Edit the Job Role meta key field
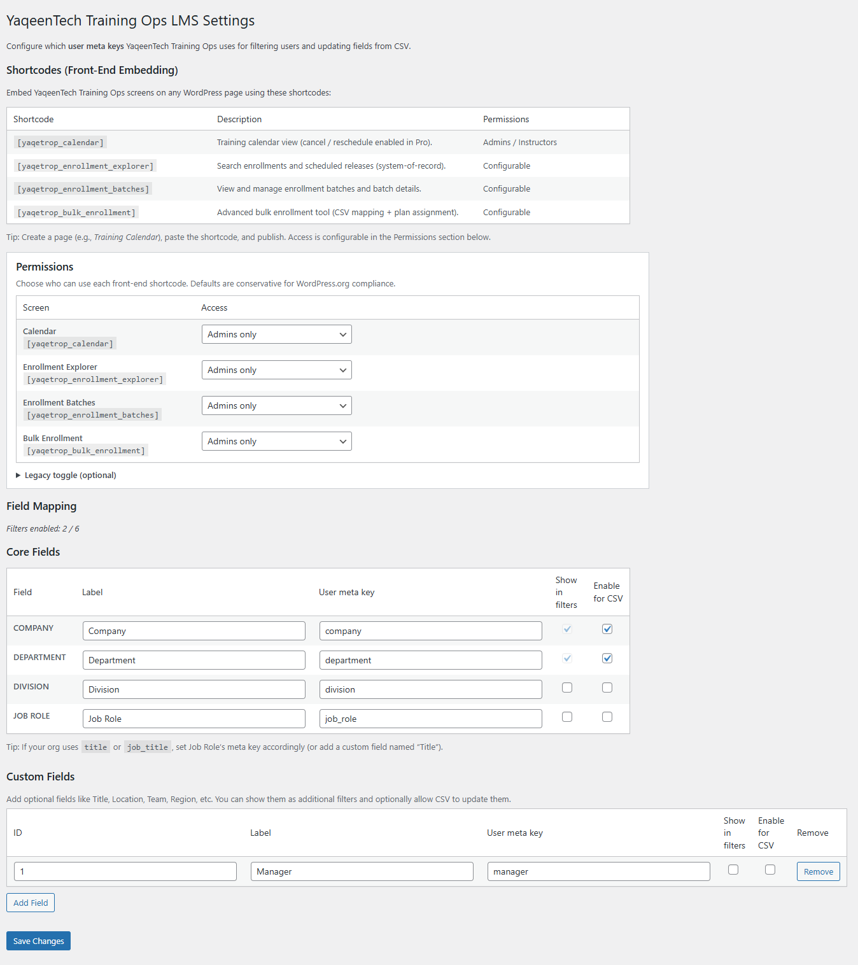The height and width of the screenshot is (965, 858). tap(430, 718)
